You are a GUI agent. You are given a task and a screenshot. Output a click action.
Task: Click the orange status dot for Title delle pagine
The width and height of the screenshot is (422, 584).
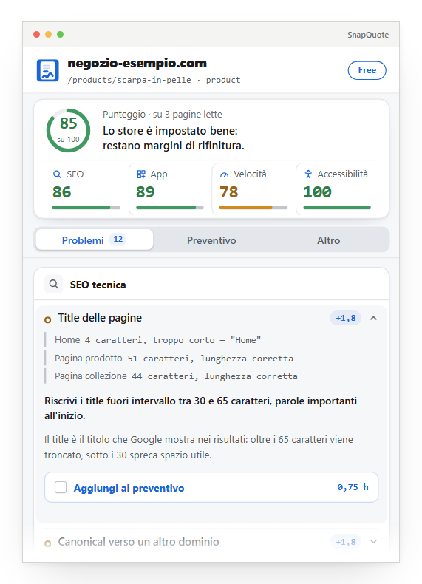click(48, 319)
